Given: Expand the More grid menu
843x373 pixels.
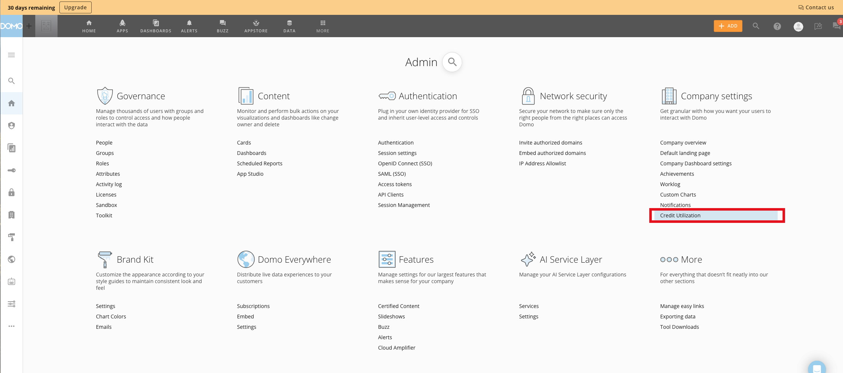Looking at the screenshot, I should point(323,26).
